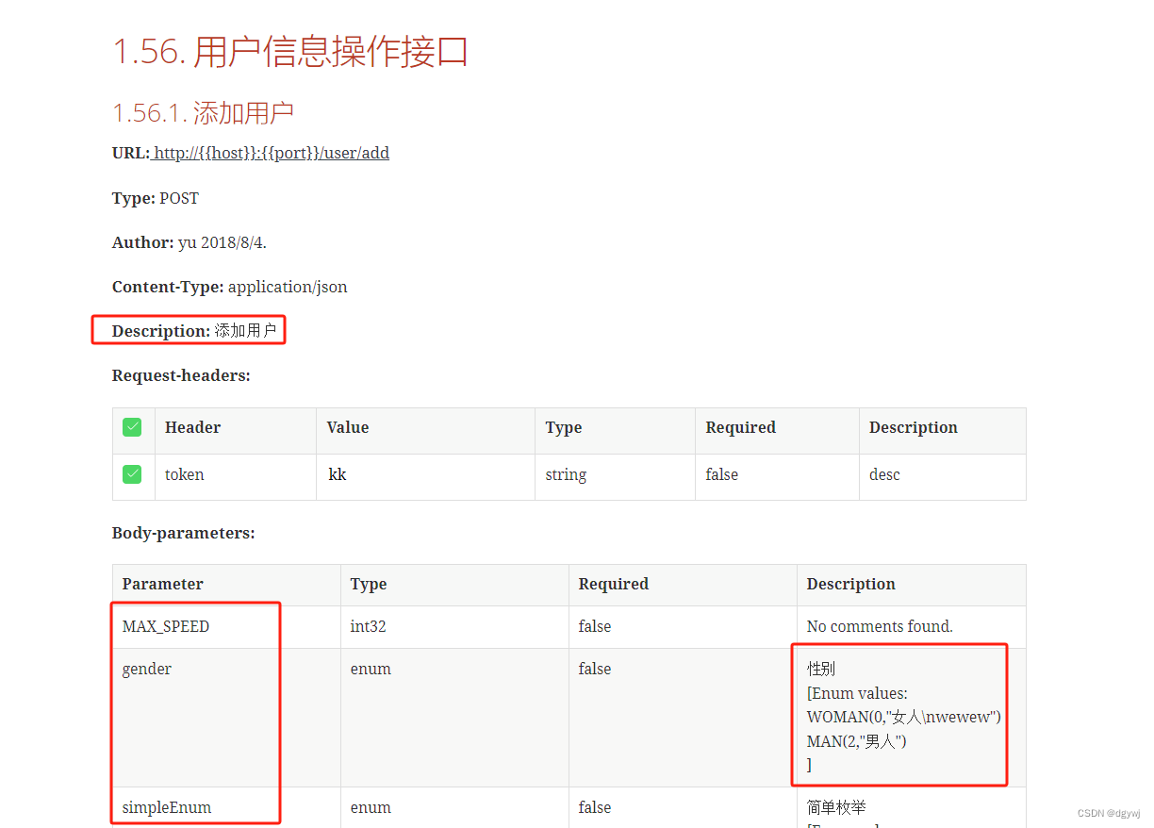Screen dimensions: 1154x828
Task: Select the gender parameter cell
Action: 146,669
